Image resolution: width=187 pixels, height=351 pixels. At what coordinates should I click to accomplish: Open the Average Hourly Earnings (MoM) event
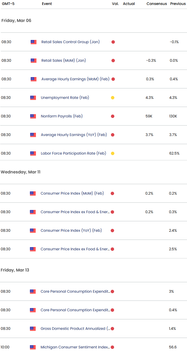coord(75,79)
